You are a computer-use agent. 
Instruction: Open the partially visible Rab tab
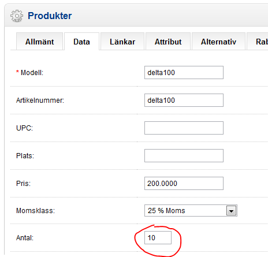[258, 42]
